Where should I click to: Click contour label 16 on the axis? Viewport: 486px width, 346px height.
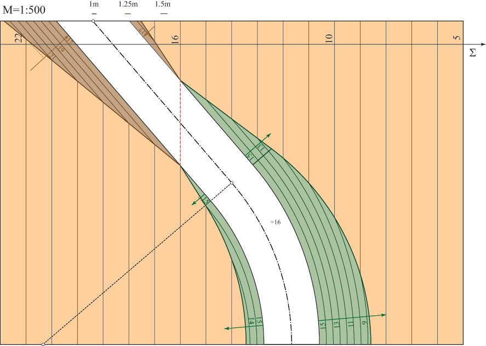click(x=175, y=38)
